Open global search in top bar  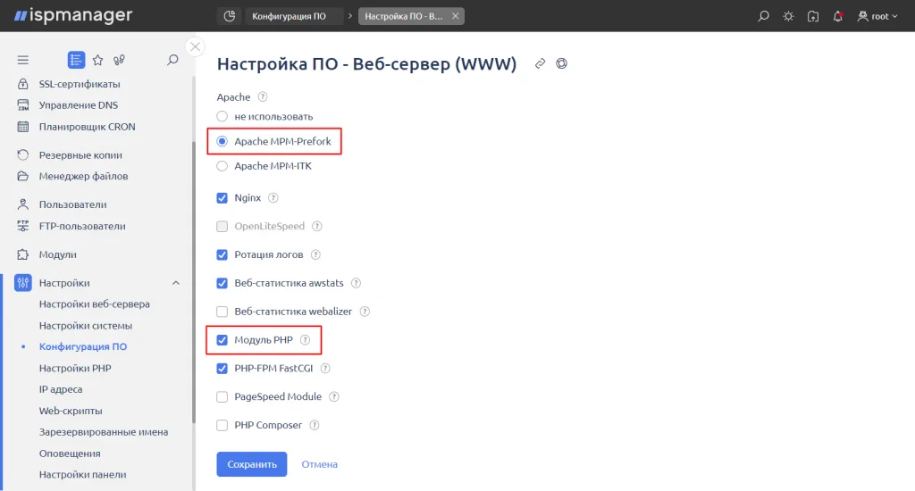(763, 16)
